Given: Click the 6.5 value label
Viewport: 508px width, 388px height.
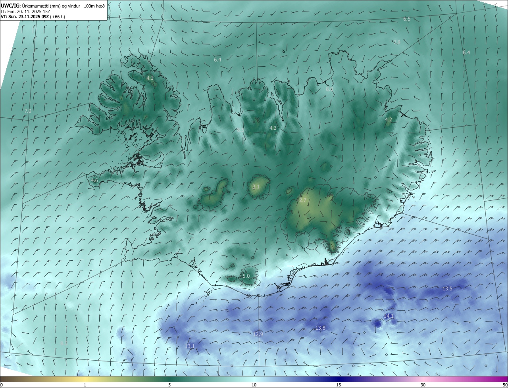Looking at the screenshot, I should tap(407, 19).
